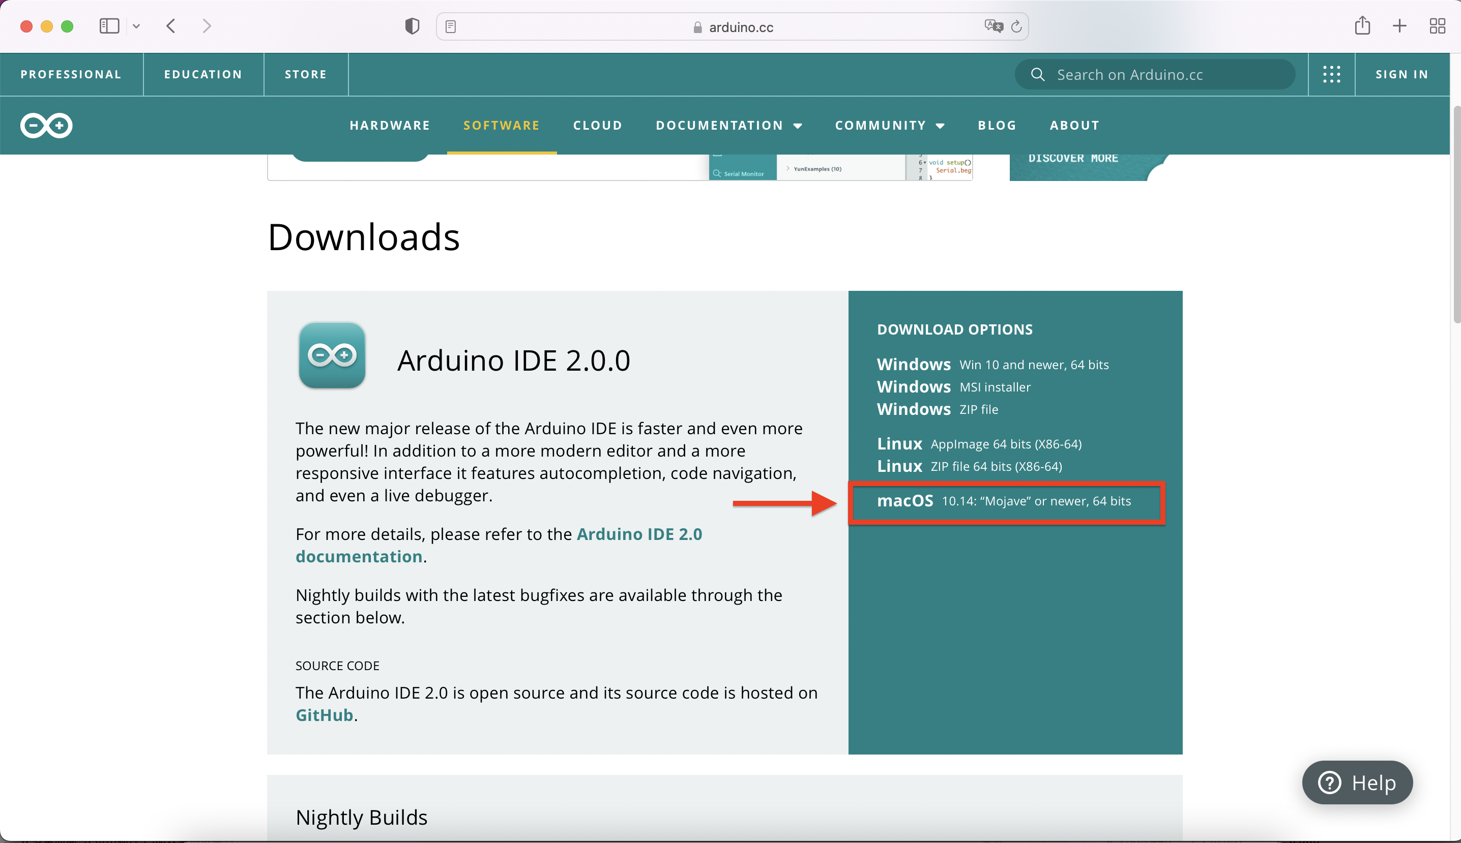Open a new tab with plus icon
Screen dimensions: 1461x843
point(1399,26)
